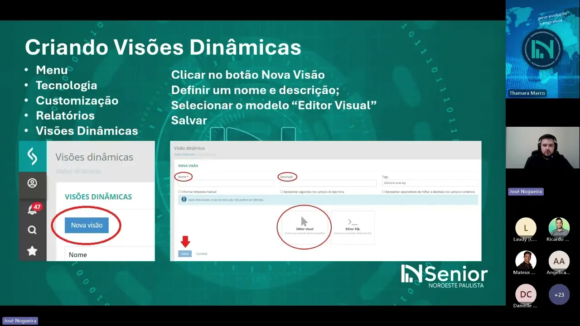This screenshot has width=580, height=326.
Task: Select José Nogueira's webcam video tile
Action: [x=542, y=148]
